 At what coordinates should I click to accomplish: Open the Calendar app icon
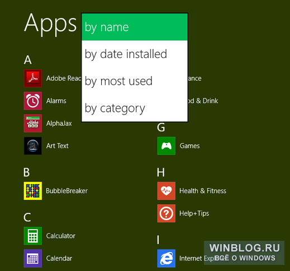point(33,258)
